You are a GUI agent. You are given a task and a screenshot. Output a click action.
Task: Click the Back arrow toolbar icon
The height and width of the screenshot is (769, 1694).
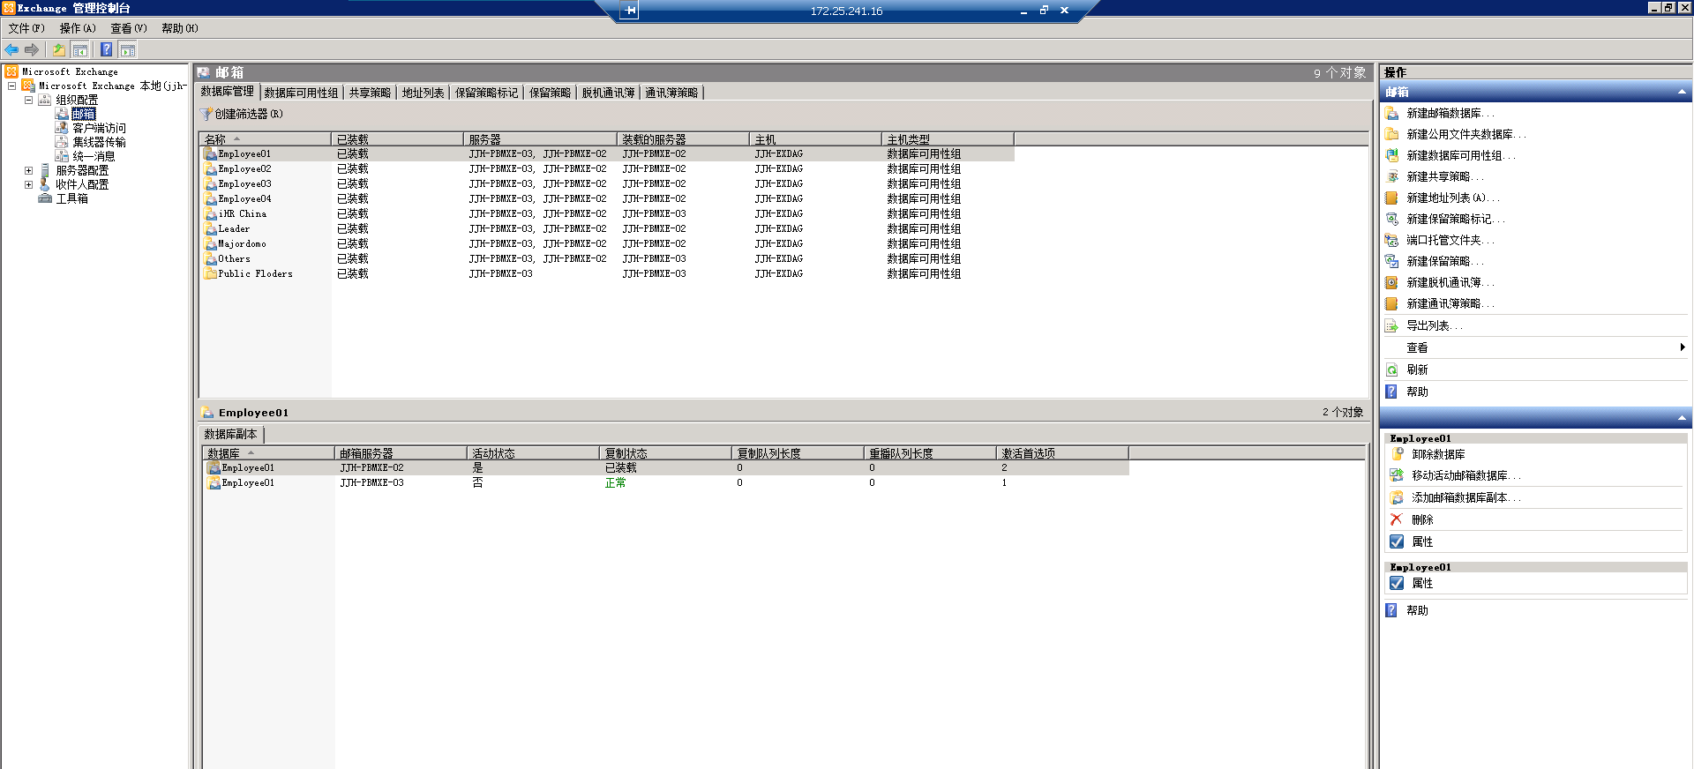pyautogui.click(x=11, y=50)
